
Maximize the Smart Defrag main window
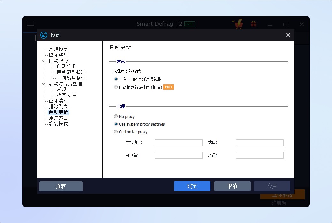[x=286, y=24]
